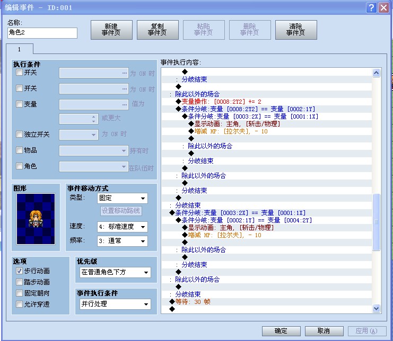The image size is (393, 341).
Task: Check the 固定朝向 option
Action: pos(19,293)
